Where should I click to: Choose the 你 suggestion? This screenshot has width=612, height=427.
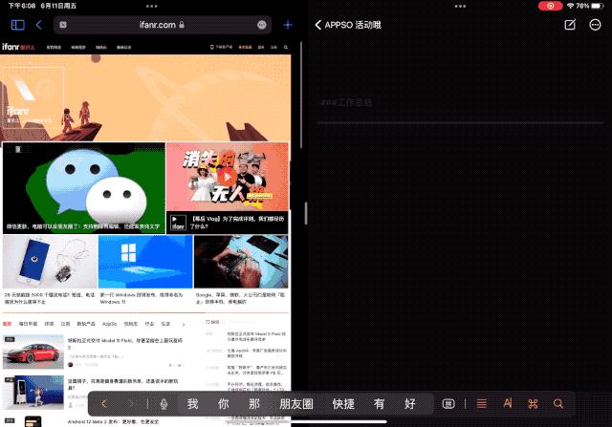pyautogui.click(x=223, y=404)
